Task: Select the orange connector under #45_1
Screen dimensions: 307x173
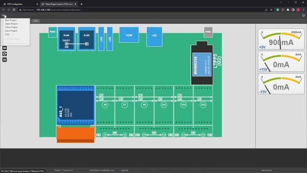Action: 76,135
